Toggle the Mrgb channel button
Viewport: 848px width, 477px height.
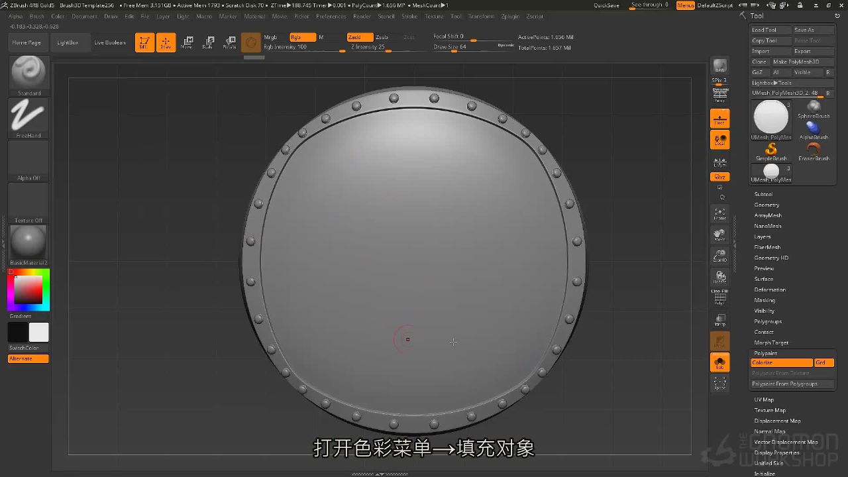click(270, 37)
